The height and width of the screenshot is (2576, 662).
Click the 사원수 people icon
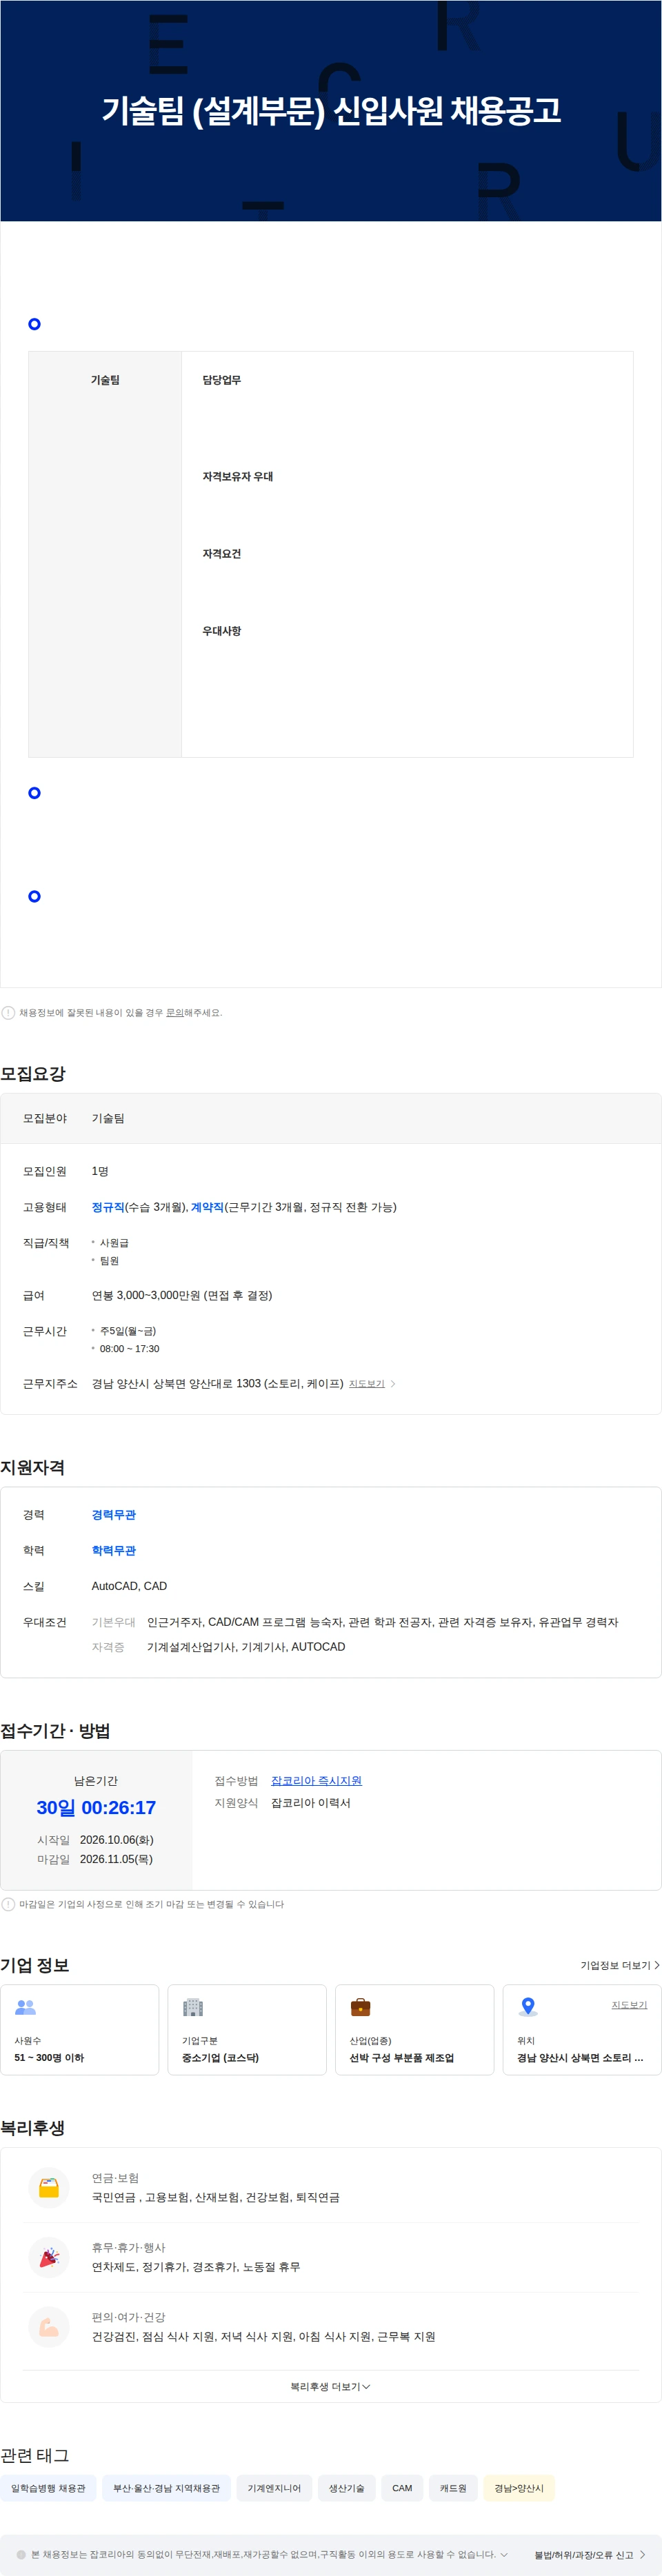[26, 2007]
